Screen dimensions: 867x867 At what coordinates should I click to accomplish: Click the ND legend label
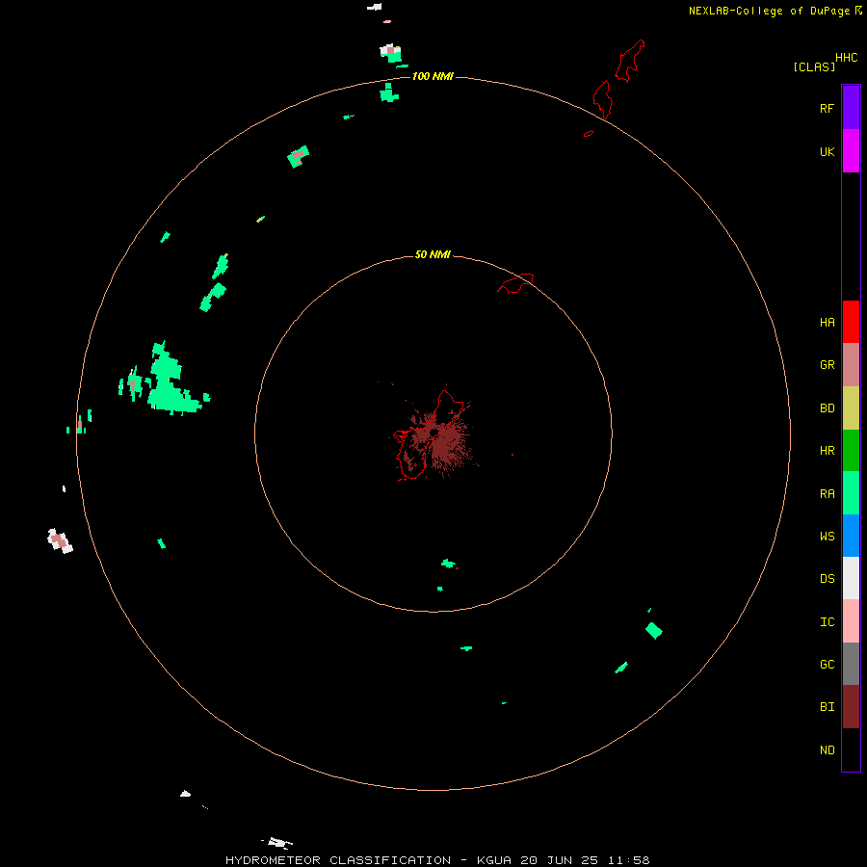point(827,749)
